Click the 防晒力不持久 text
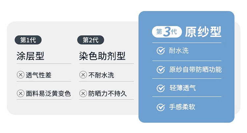Viewport: 247px width, 133px height. click(x=108, y=94)
